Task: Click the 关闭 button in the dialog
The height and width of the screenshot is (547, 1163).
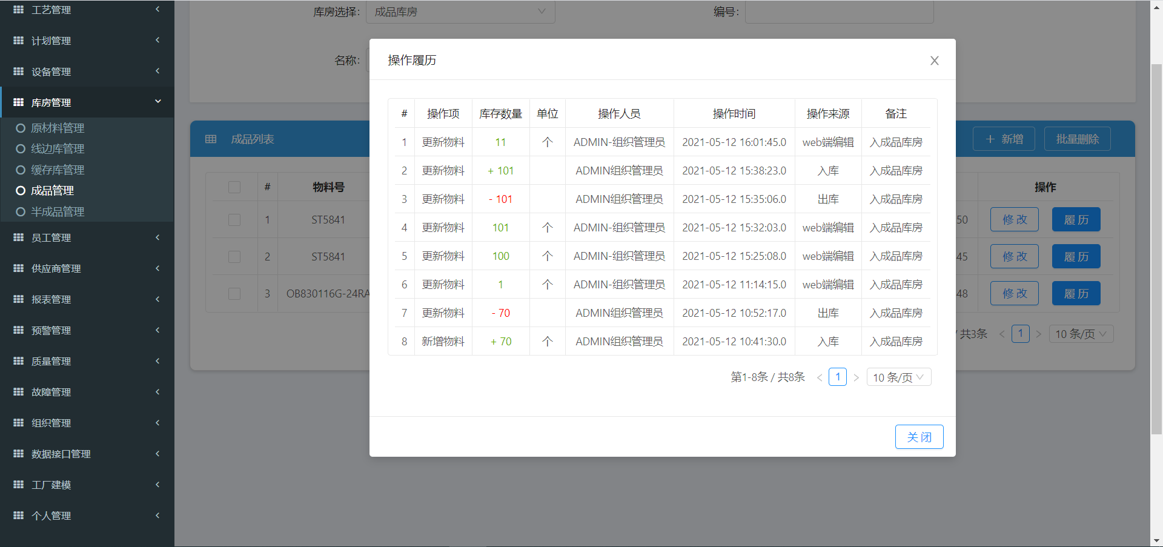Action: pos(919,437)
